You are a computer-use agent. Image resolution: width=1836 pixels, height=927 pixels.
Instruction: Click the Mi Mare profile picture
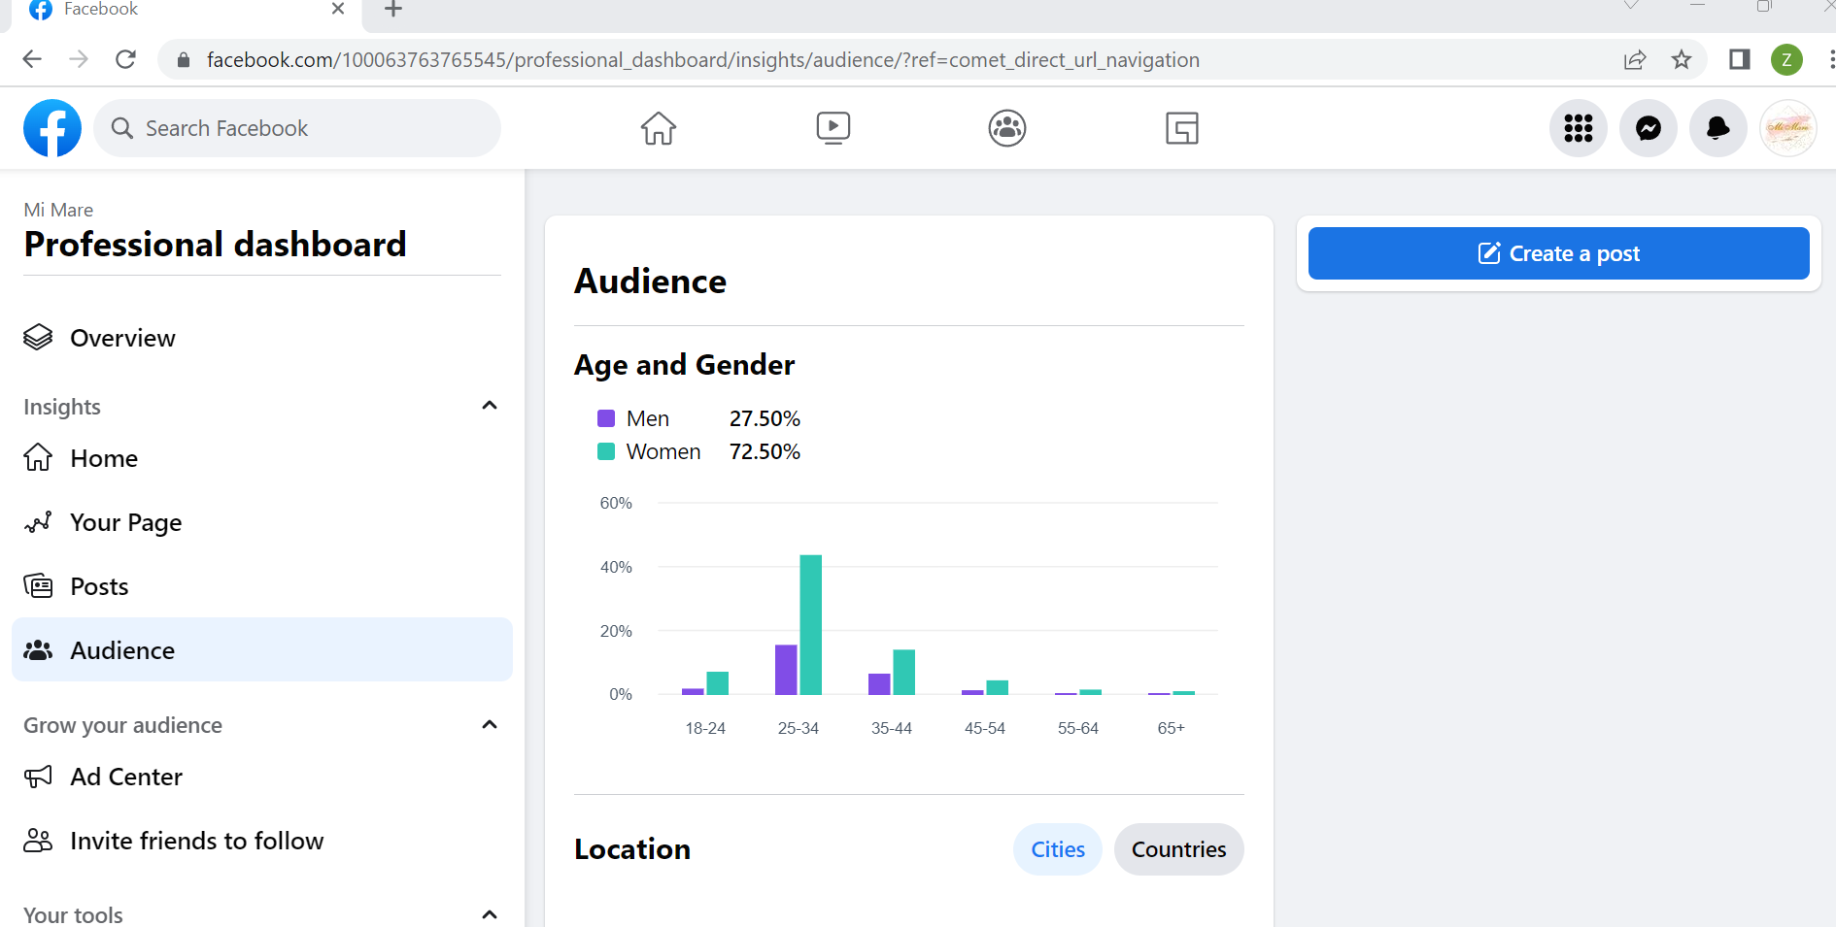1788,128
